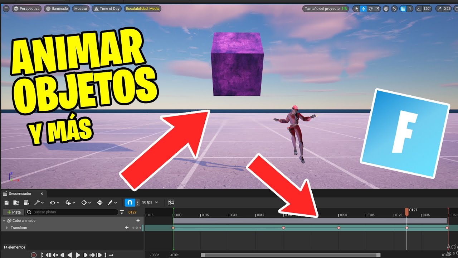Viewport: 458px width, 258px height.
Task: Select the last Transform keyframe near 0150
Action: tap(447, 228)
